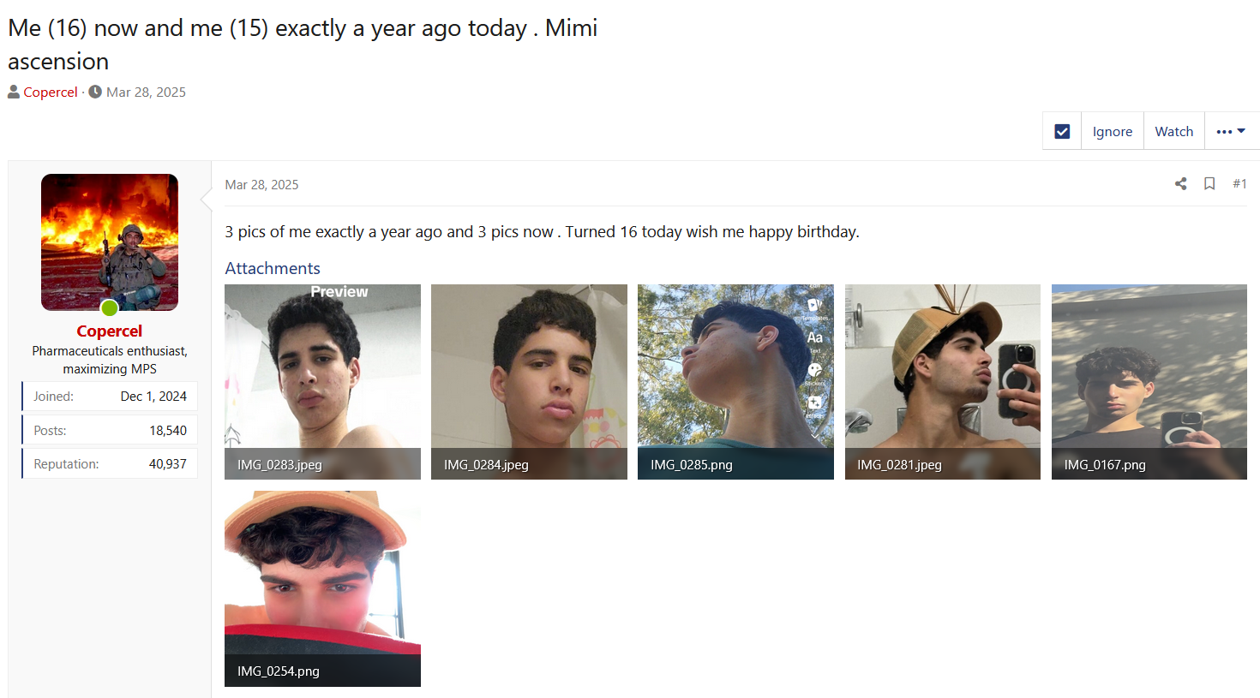Screen dimensions: 1260x698
Task: Click the red Copercel username under the avatar
Action: point(110,331)
